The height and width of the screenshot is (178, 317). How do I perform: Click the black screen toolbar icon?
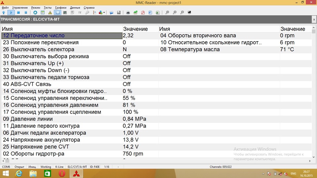click(190, 13)
